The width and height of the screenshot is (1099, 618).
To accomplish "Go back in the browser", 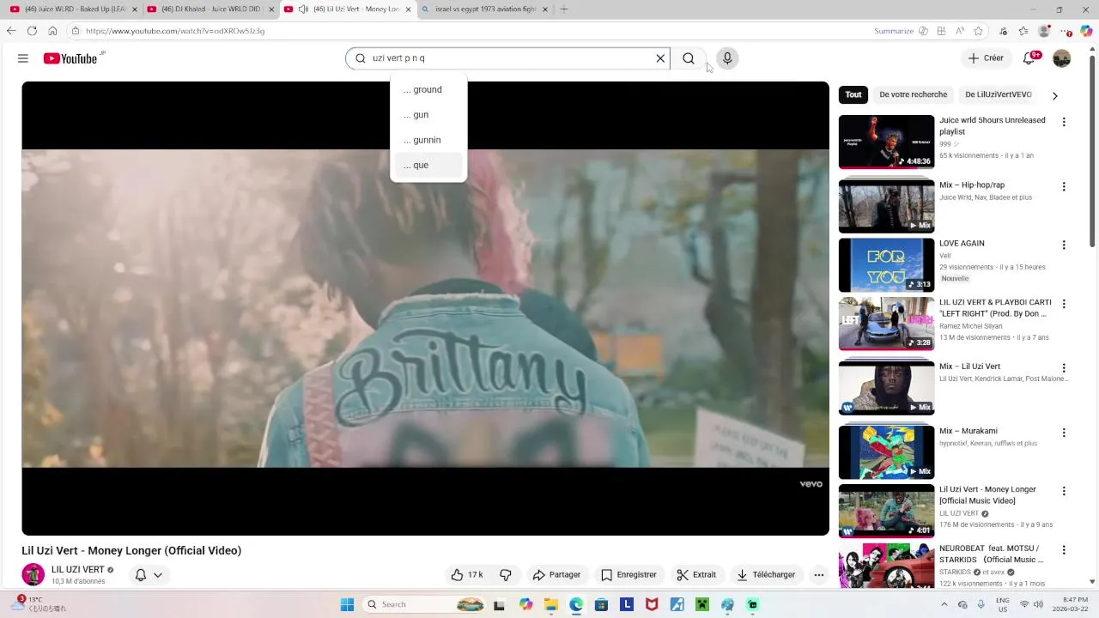I will [x=11, y=31].
